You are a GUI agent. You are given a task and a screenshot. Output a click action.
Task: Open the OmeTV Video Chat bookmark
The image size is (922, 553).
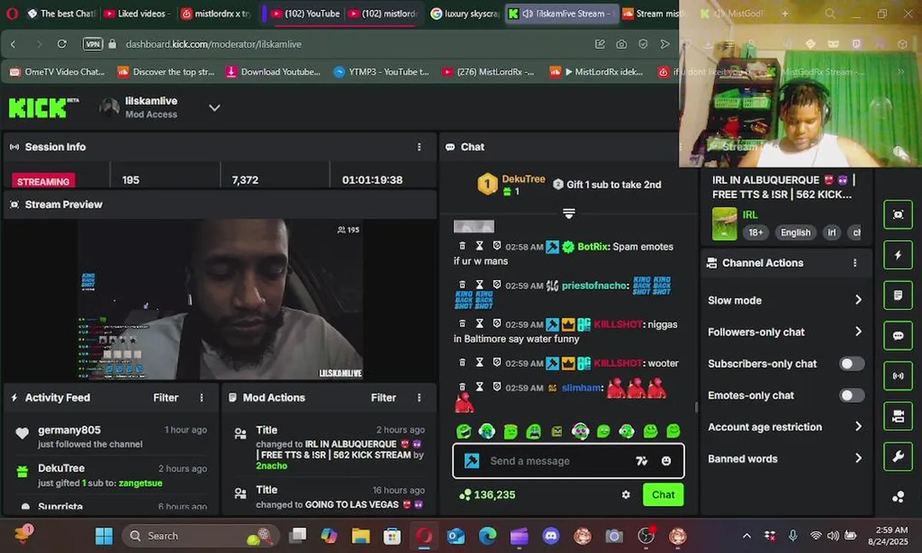pyautogui.click(x=57, y=72)
